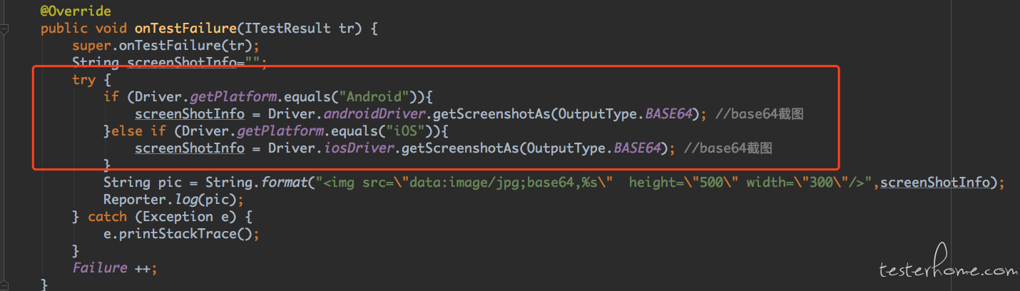The image size is (1020, 291).
Task: Click the 'pic' variable declaration
Action: coord(170,182)
